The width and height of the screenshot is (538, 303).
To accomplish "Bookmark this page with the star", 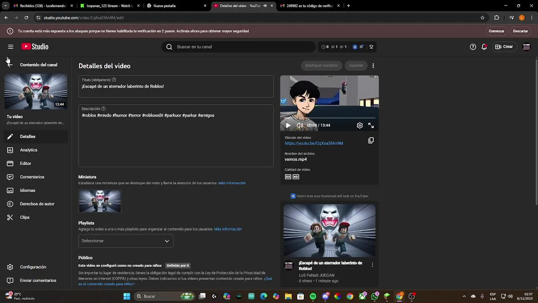I will (x=483, y=18).
